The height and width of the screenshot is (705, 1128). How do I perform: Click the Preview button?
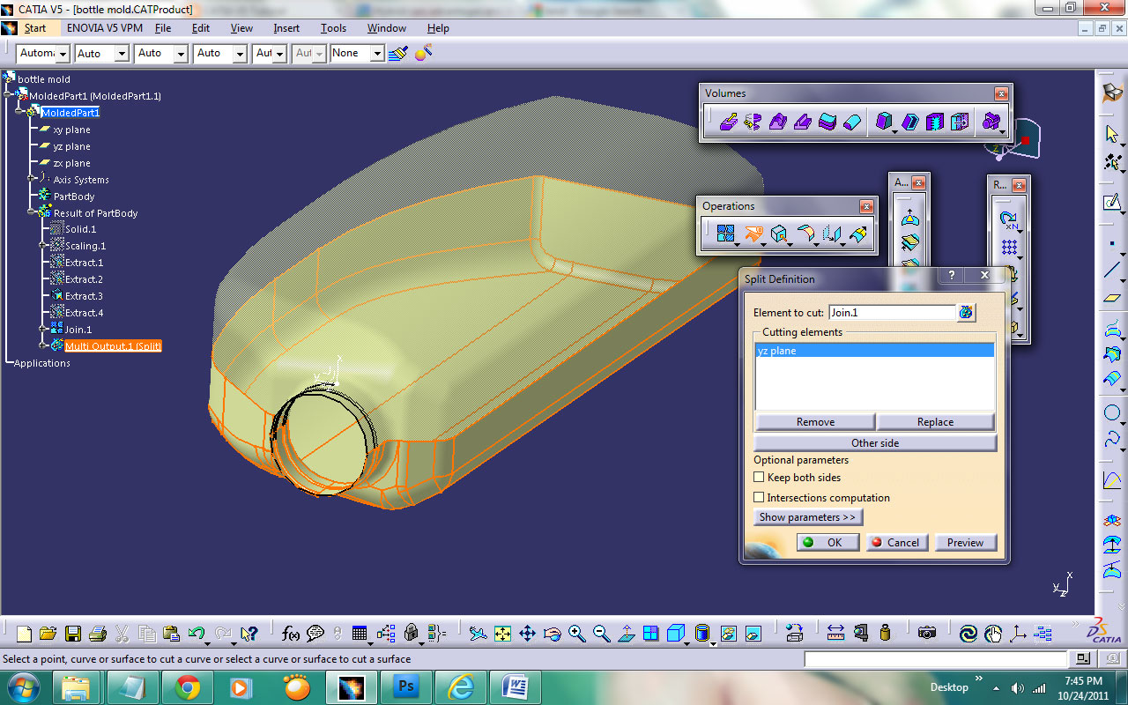click(965, 542)
